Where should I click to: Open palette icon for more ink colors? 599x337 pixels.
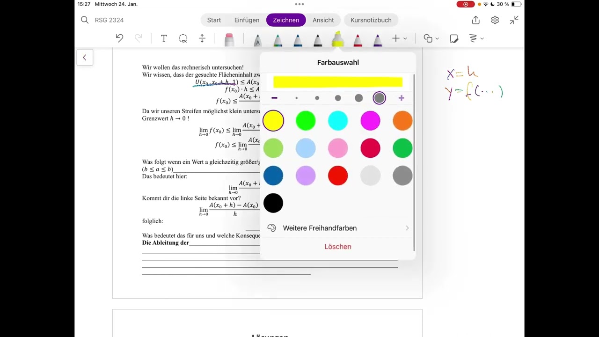click(271, 228)
